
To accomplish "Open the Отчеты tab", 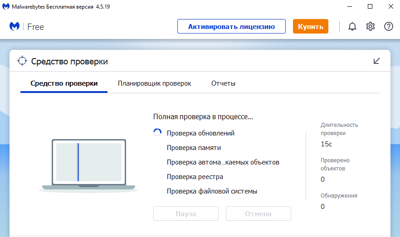I will [x=223, y=83].
